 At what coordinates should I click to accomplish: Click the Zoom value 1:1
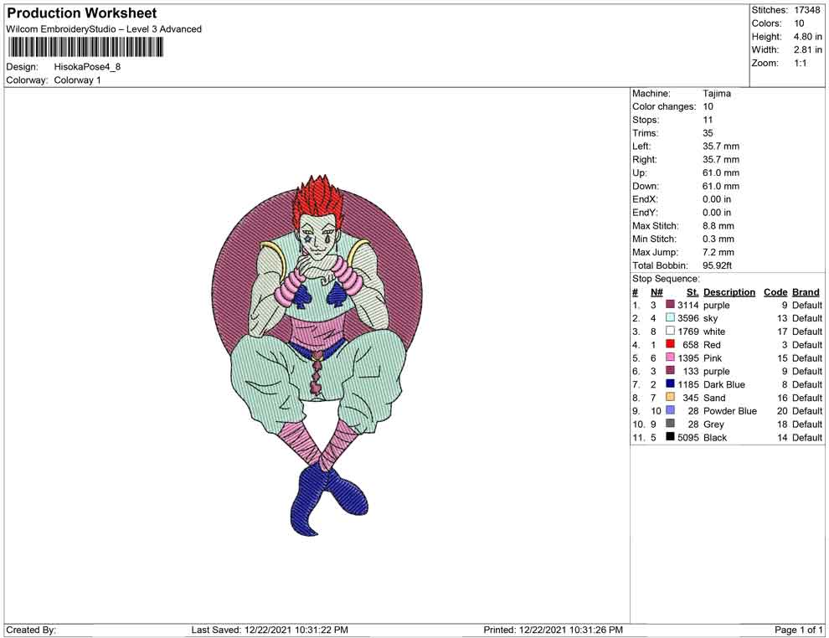click(x=800, y=63)
